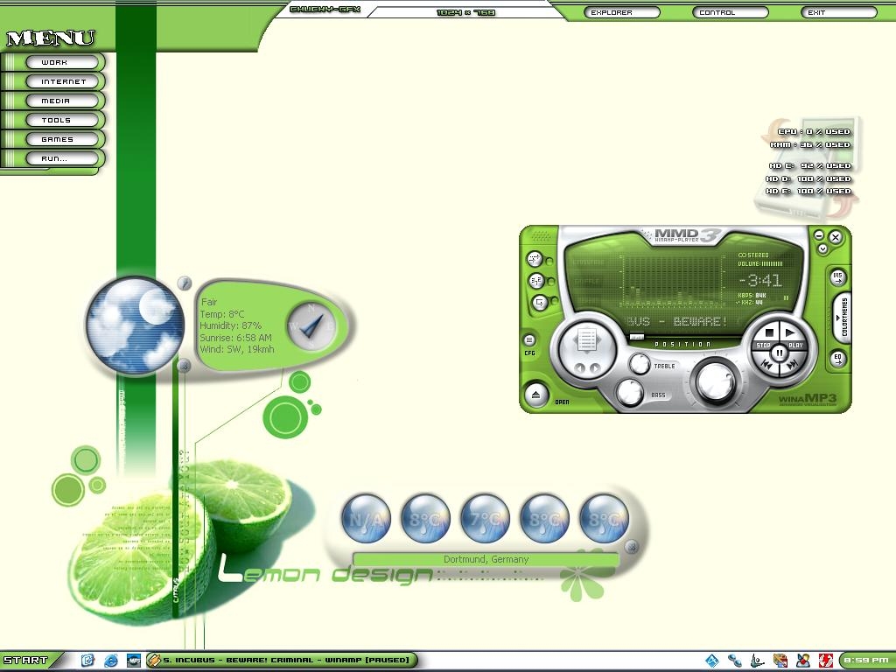
Task: Click the Dortmund, Germany location bar
Action: point(486,559)
